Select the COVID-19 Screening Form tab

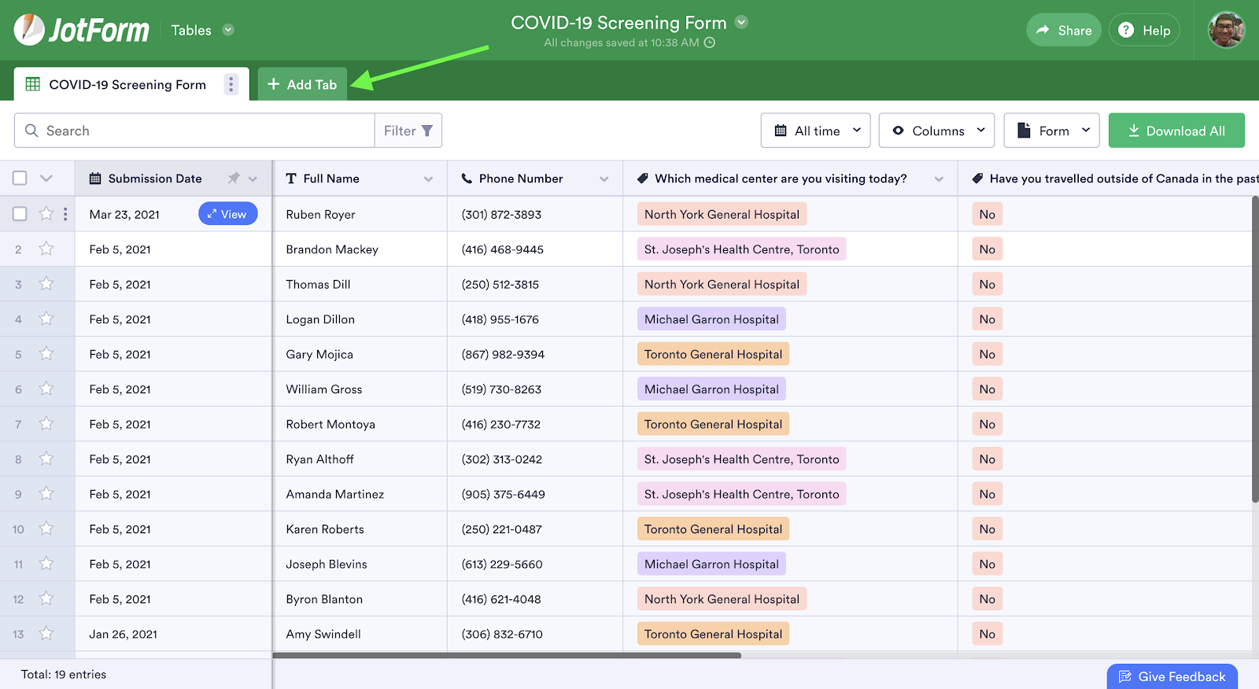click(x=126, y=84)
